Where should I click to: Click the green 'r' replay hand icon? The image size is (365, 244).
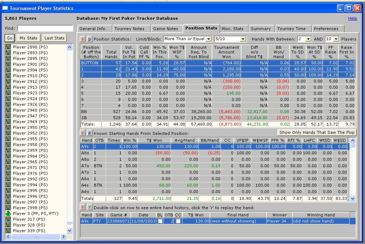[x=89, y=207]
